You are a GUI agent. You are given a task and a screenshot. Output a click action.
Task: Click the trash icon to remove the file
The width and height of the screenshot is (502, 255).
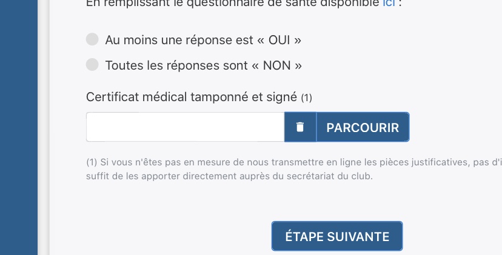tap(300, 127)
